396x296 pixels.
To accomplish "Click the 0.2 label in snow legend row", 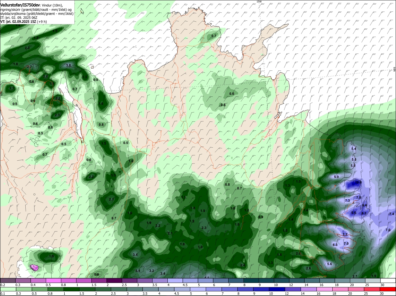I will 2,285.
